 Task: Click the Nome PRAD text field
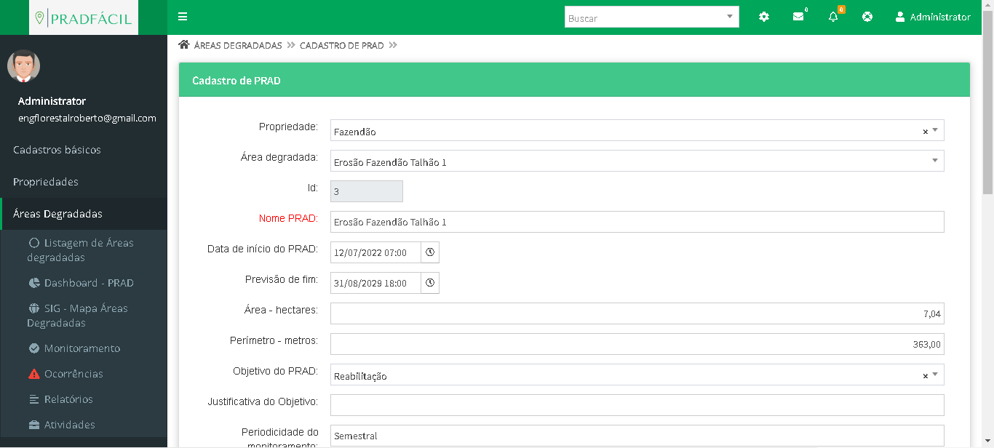point(637,222)
